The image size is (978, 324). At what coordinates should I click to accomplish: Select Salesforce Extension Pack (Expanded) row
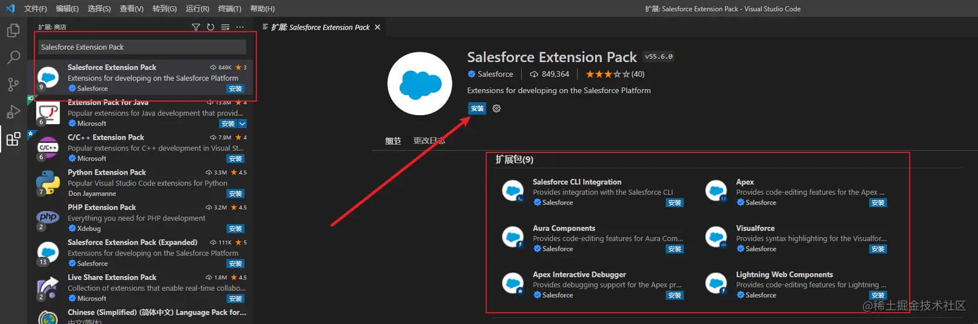142,253
